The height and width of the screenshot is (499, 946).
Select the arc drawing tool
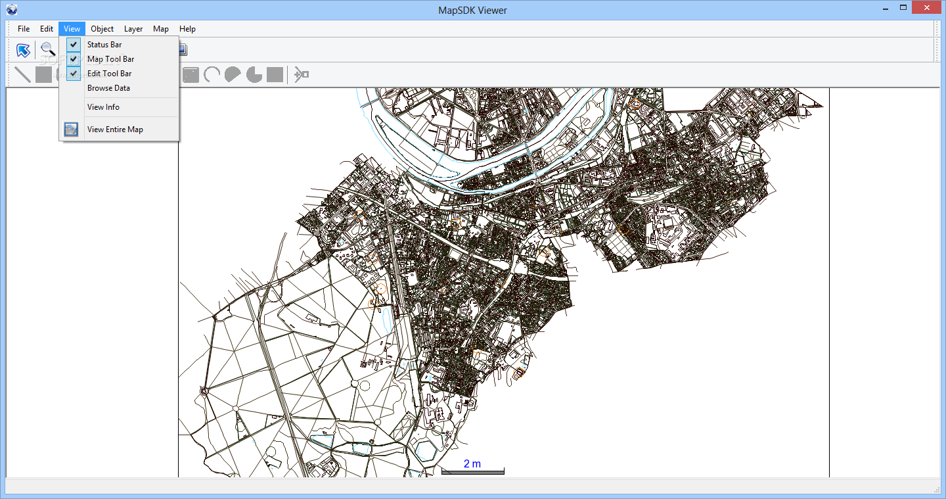212,74
